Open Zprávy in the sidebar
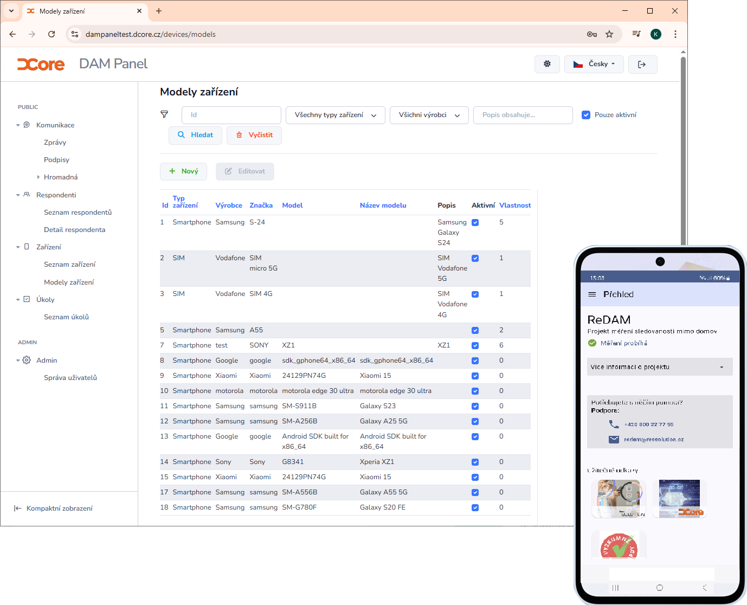747x605 pixels. point(55,143)
